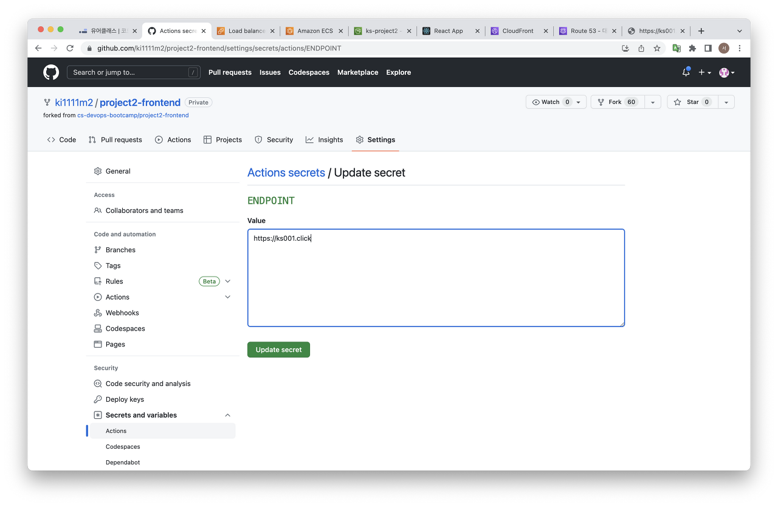Open the Code repository tab

pyautogui.click(x=61, y=140)
